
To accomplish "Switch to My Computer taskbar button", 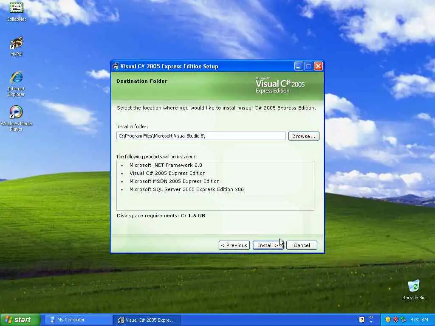I will tap(78, 320).
